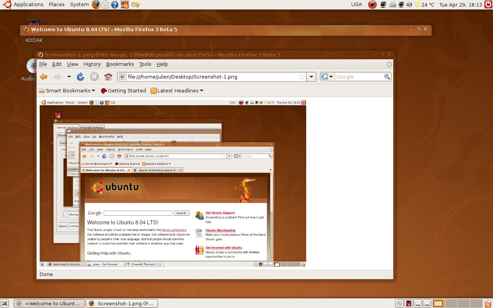Image resolution: width=493 pixels, height=308 pixels.
Task: Click the Google search input field
Action: (x=359, y=77)
